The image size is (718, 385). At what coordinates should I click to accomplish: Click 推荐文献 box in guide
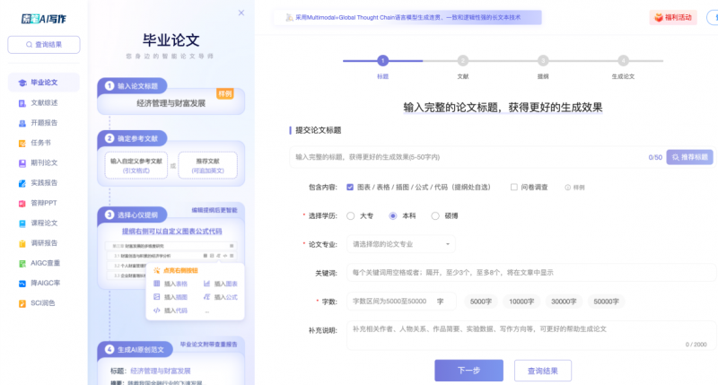(x=208, y=165)
